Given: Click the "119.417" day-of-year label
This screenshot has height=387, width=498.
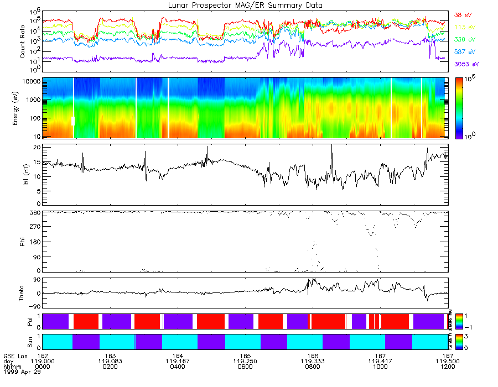Looking at the screenshot, I should pos(380,362).
